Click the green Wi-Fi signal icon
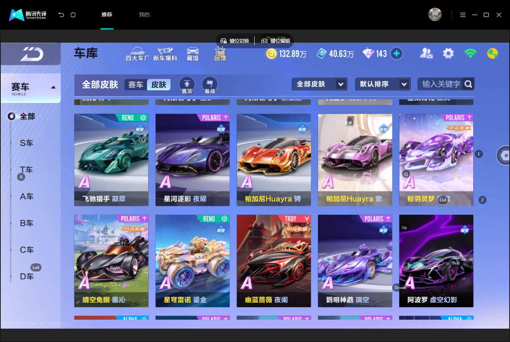Screen dimensions: 510x342 470,53
